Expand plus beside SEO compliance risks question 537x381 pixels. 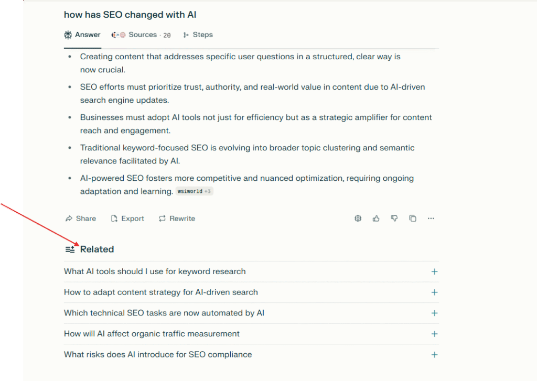coord(434,355)
